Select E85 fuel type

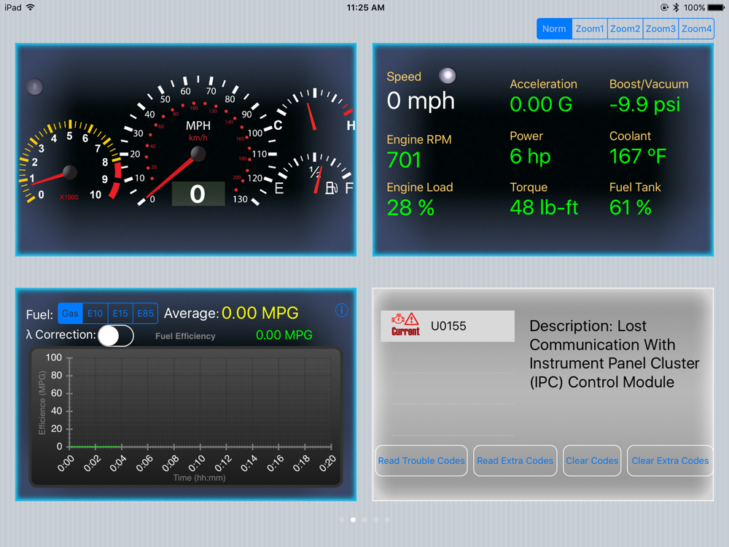(x=146, y=314)
